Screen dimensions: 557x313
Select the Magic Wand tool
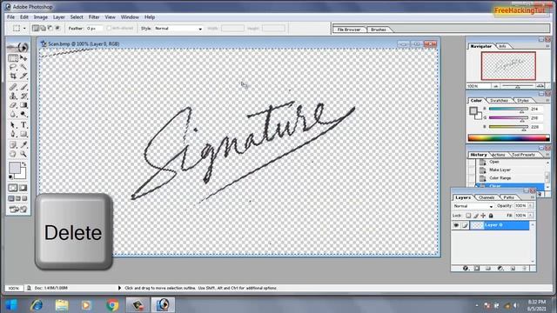[x=23, y=67]
